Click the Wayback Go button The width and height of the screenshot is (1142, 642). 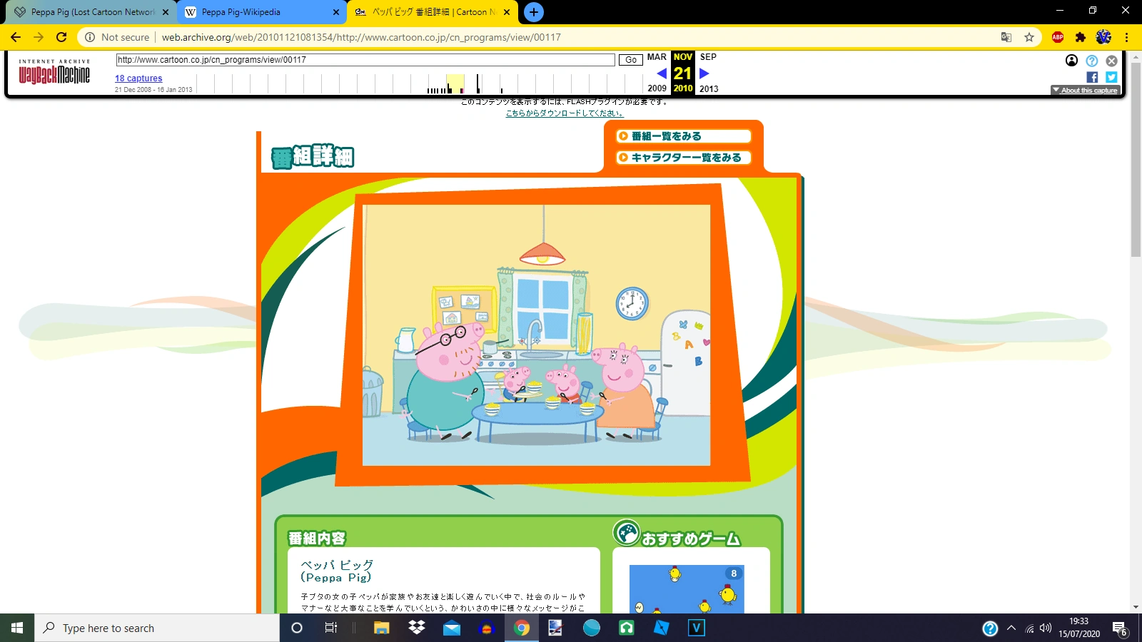point(631,60)
